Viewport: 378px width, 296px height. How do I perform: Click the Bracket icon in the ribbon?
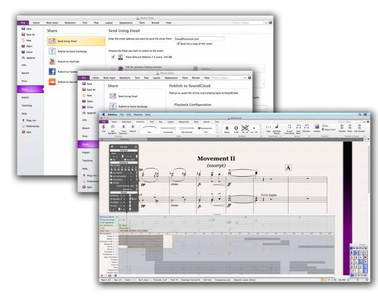[342, 127]
